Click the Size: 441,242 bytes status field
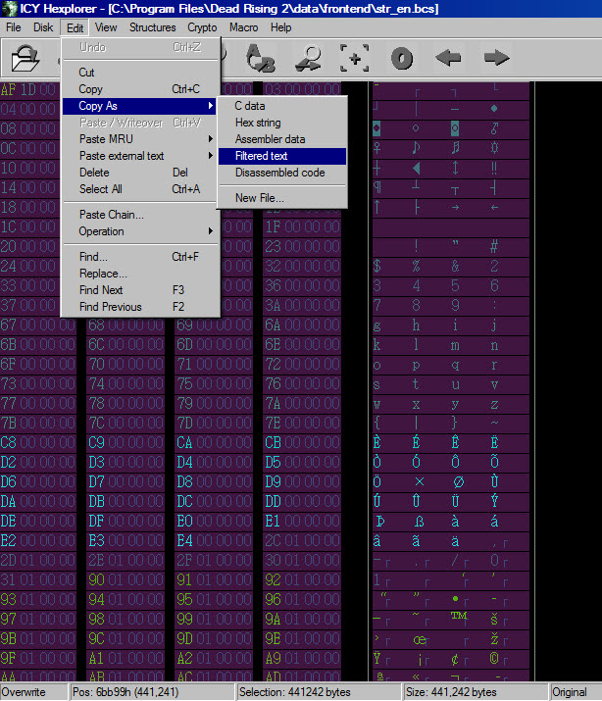The width and height of the screenshot is (602, 701). pos(476,692)
